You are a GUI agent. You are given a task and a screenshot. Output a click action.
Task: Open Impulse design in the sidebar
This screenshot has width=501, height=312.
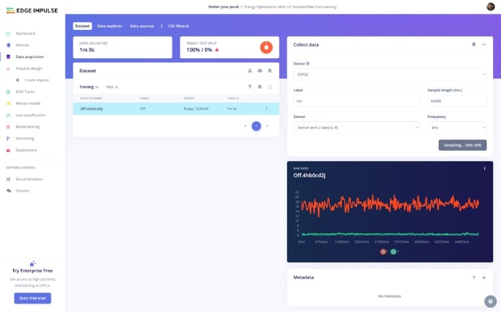29,68
